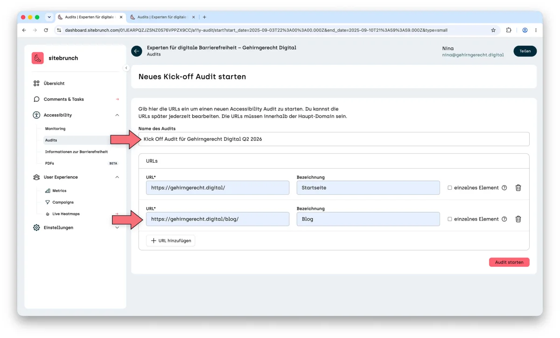Collapse the Accessibility section chevron

[x=117, y=115]
